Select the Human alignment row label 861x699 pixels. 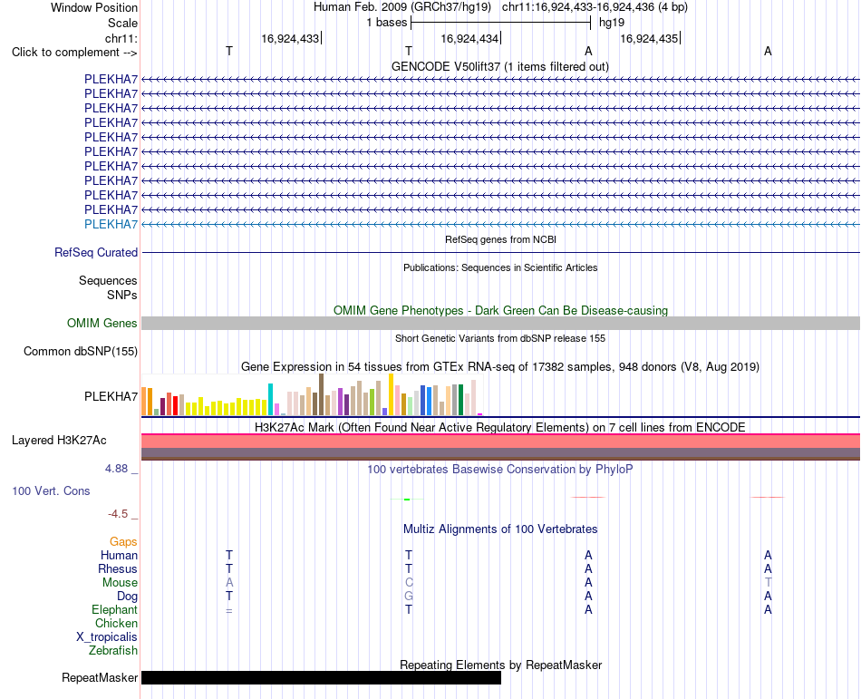(x=119, y=555)
